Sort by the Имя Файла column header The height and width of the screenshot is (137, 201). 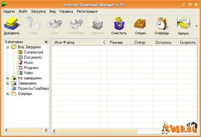click(76, 42)
